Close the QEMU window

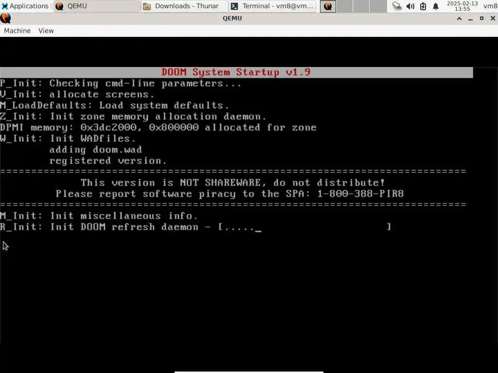tap(493, 19)
